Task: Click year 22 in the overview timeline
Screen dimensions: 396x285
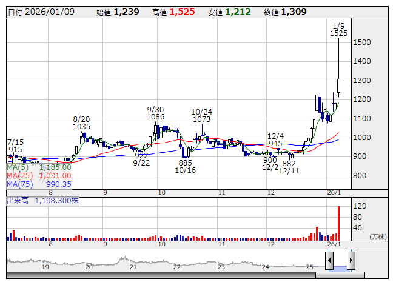Action: [x=177, y=267]
